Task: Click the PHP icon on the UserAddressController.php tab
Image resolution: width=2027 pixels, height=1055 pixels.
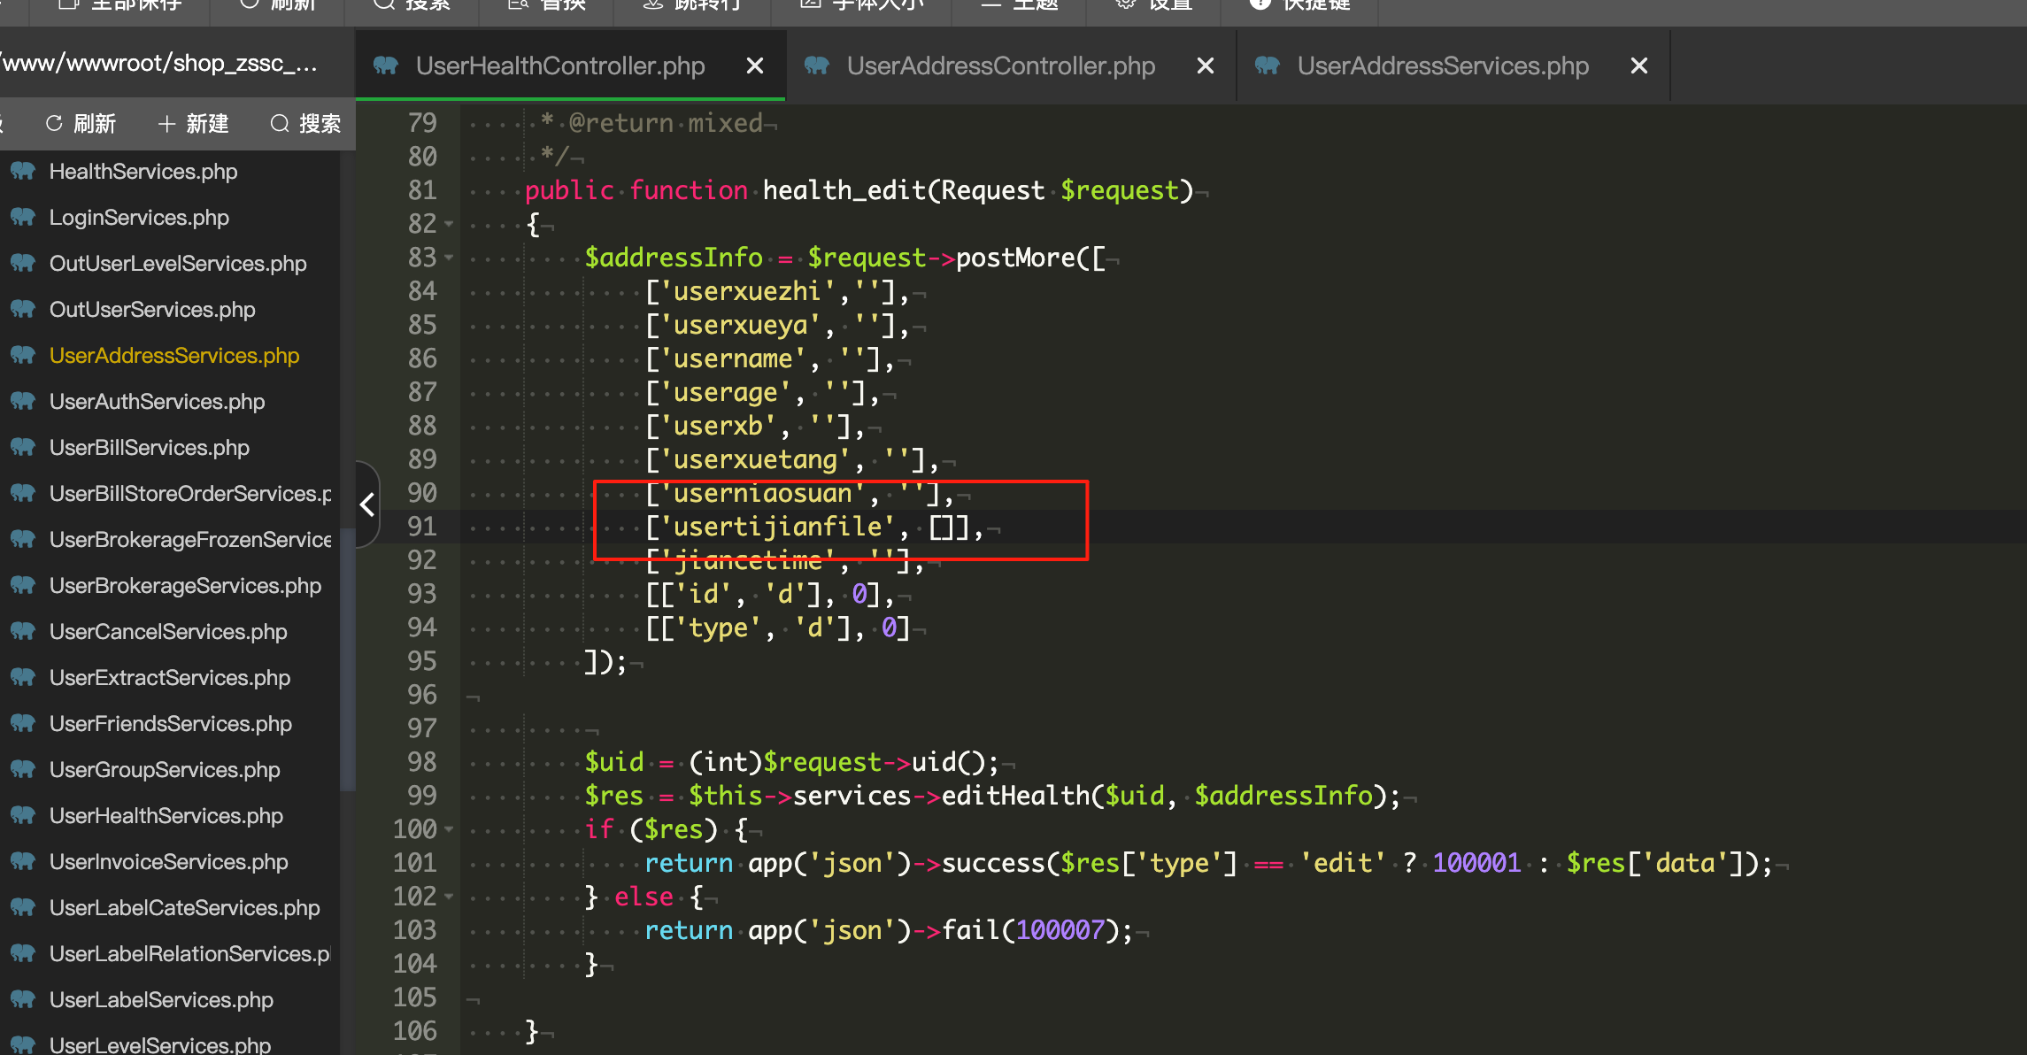Action: (x=817, y=65)
